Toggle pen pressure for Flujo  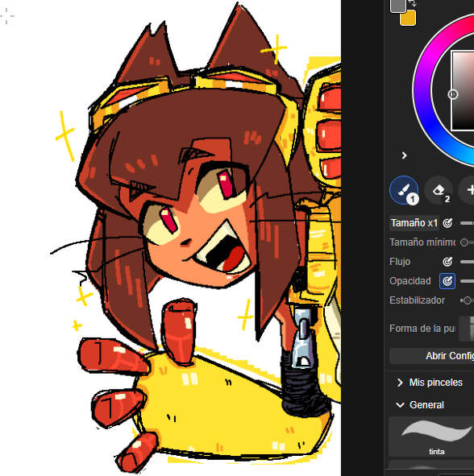(447, 262)
